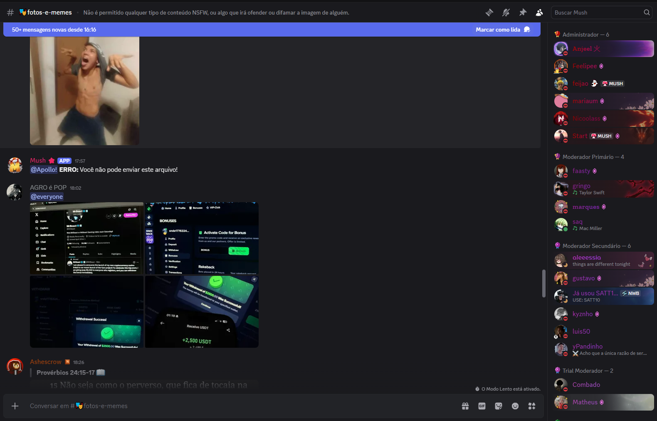The image size is (657, 421).
Task: Open member kyznho profile
Action: 604,314
